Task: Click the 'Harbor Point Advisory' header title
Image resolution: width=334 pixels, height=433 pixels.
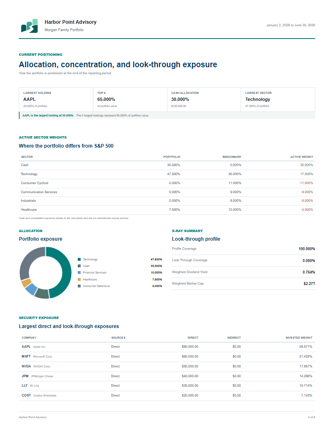Action: (70, 22)
